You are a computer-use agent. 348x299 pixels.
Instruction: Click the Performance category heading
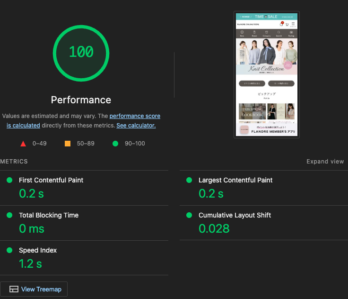point(81,100)
